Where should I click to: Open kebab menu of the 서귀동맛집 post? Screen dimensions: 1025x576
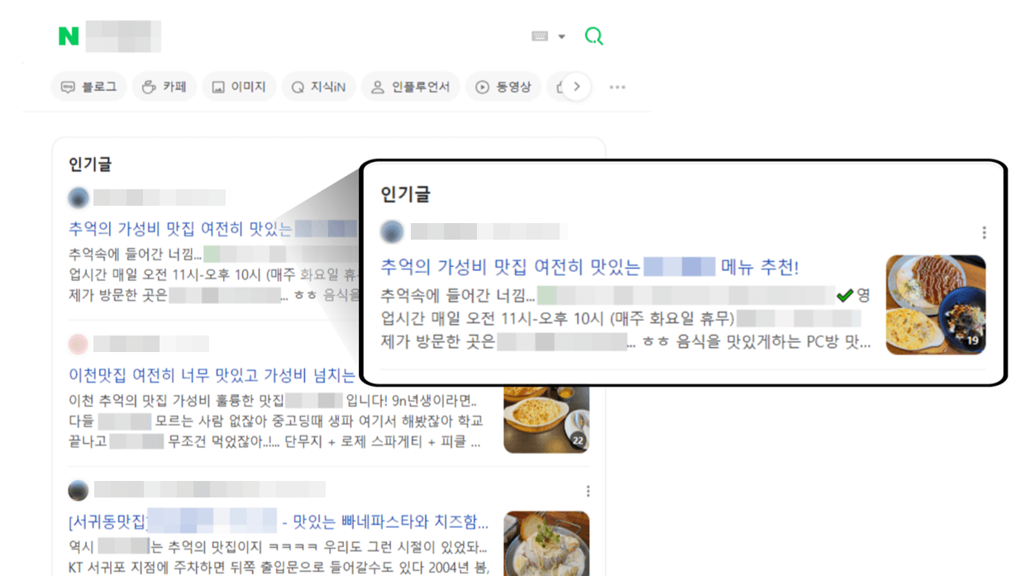point(588,491)
